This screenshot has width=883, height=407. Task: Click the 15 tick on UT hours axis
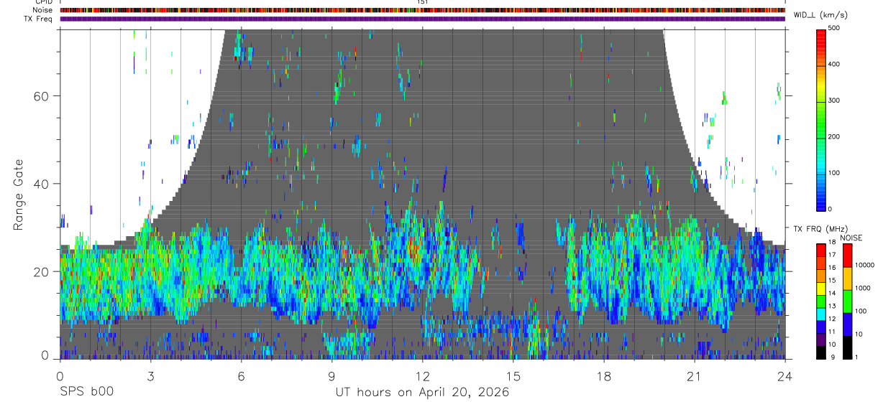pos(513,375)
